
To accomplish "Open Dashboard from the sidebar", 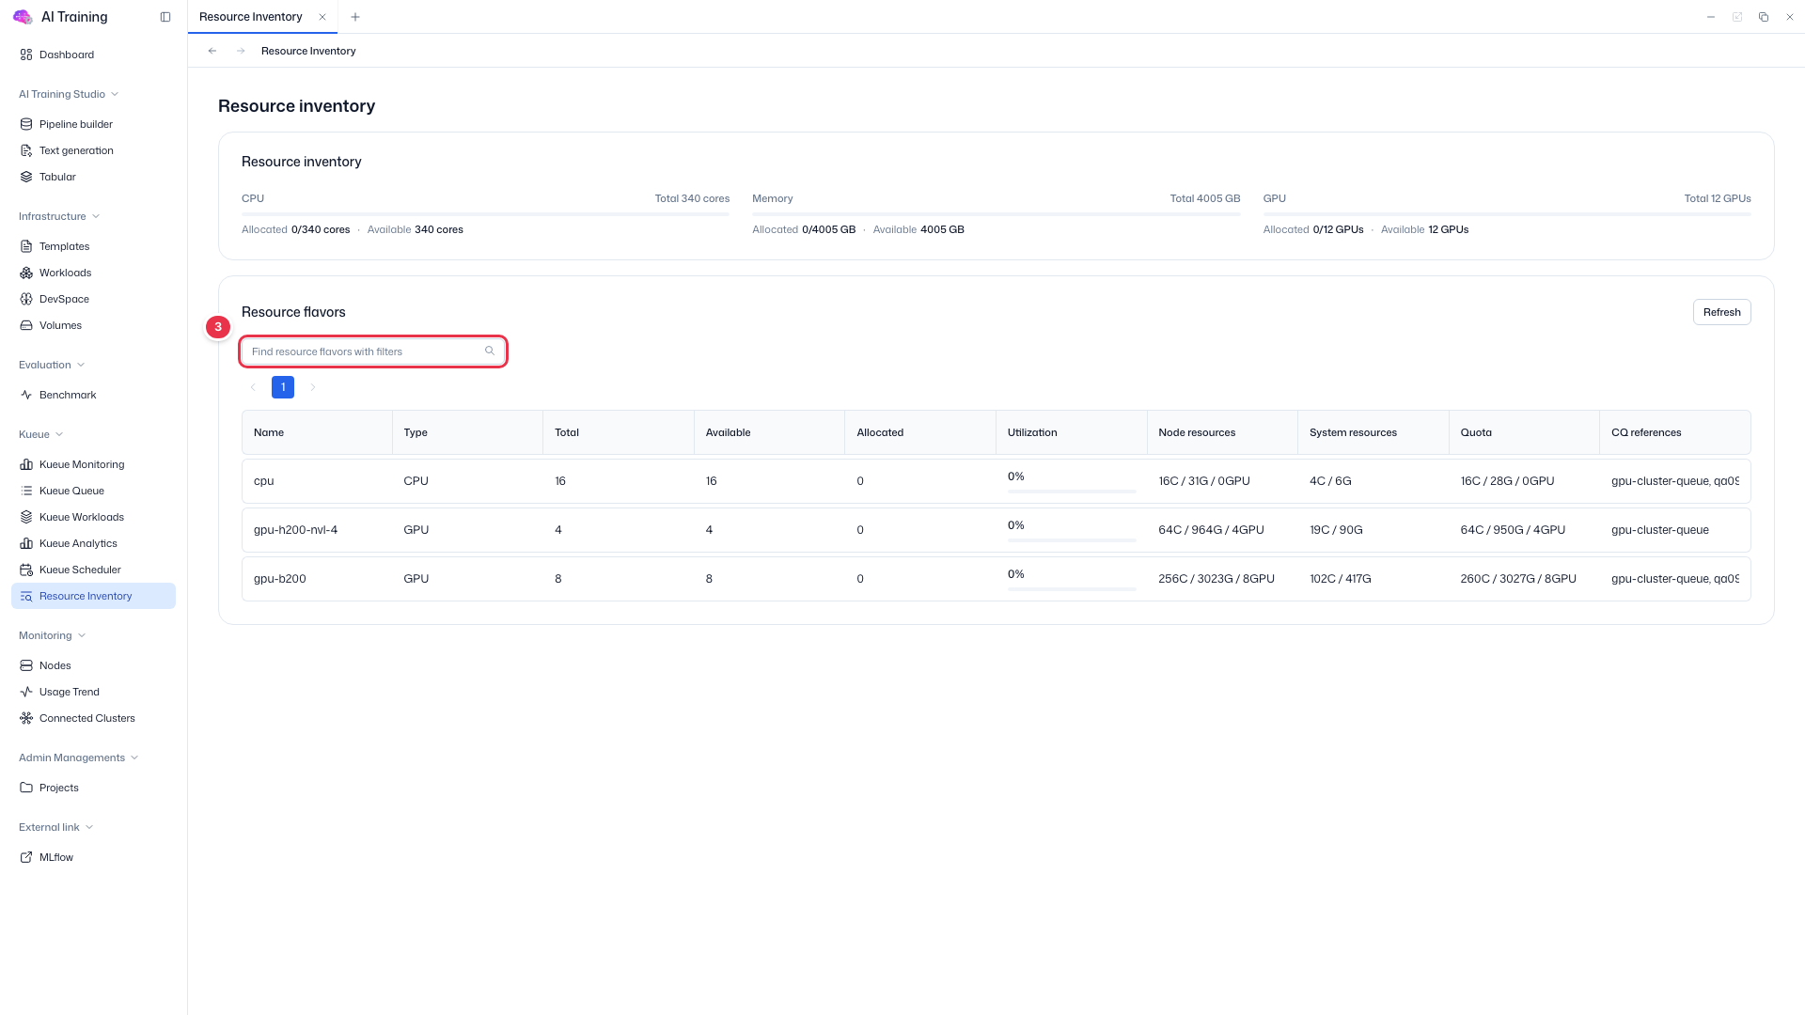I will 93,55.
